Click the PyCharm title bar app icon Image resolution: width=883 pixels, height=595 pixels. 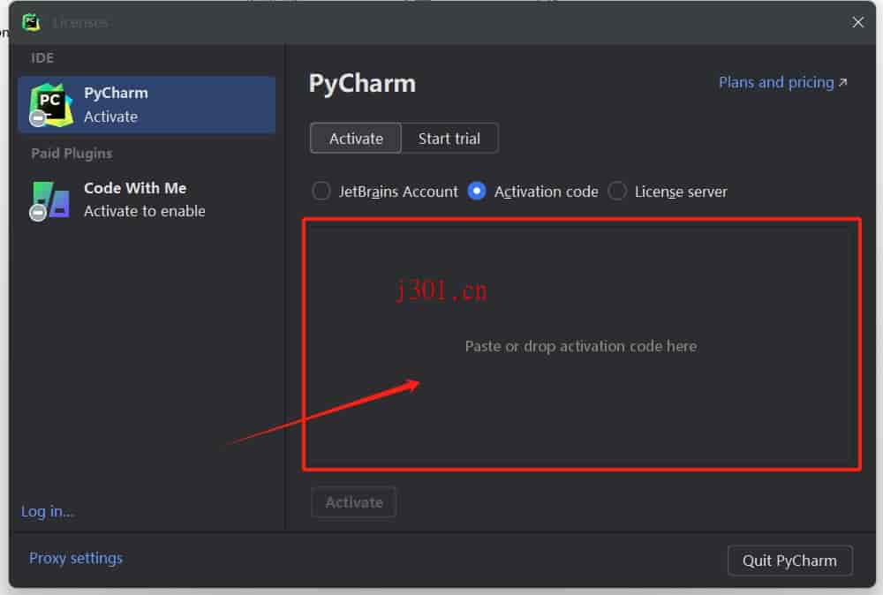click(31, 22)
